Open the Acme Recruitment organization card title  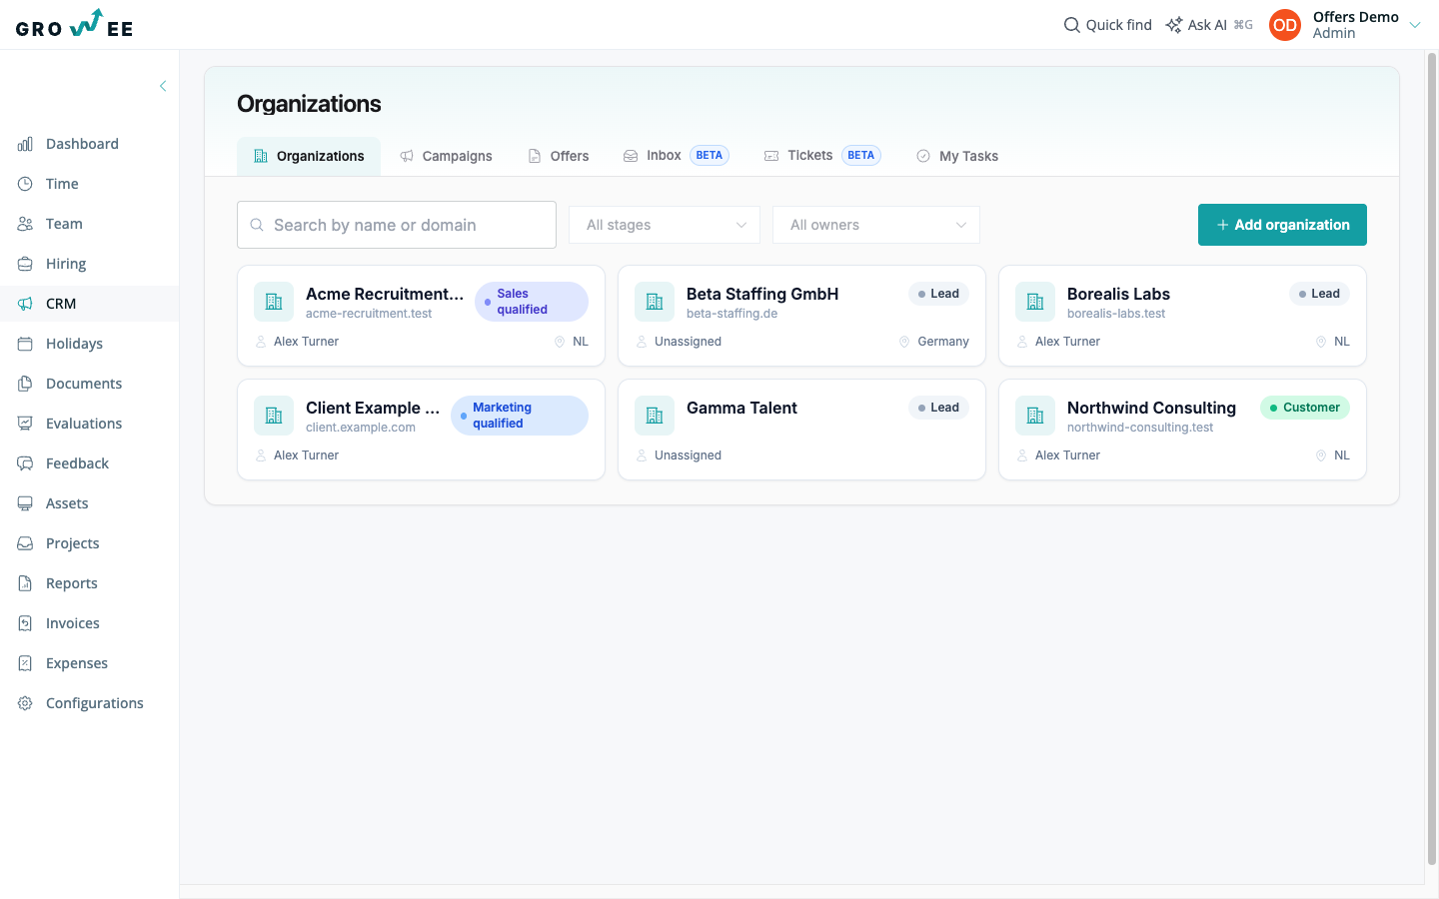(385, 294)
